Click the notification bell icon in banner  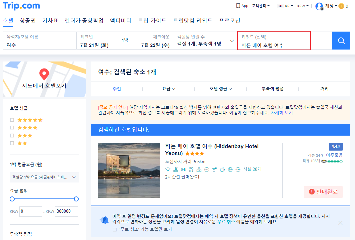pyautogui.click(x=104, y=220)
